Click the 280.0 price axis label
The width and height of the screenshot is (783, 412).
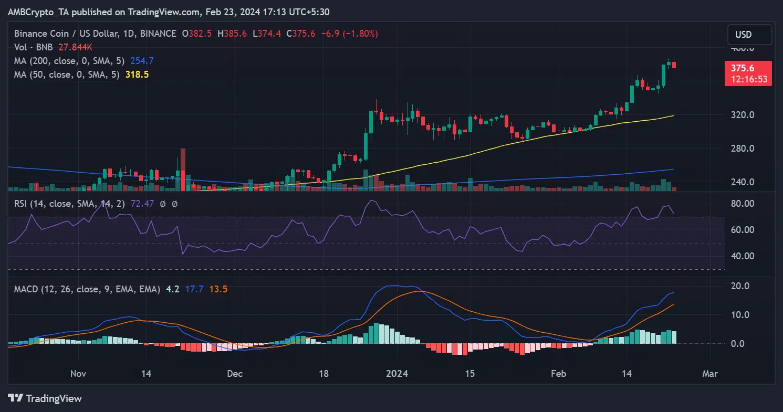(x=742, y=149)
